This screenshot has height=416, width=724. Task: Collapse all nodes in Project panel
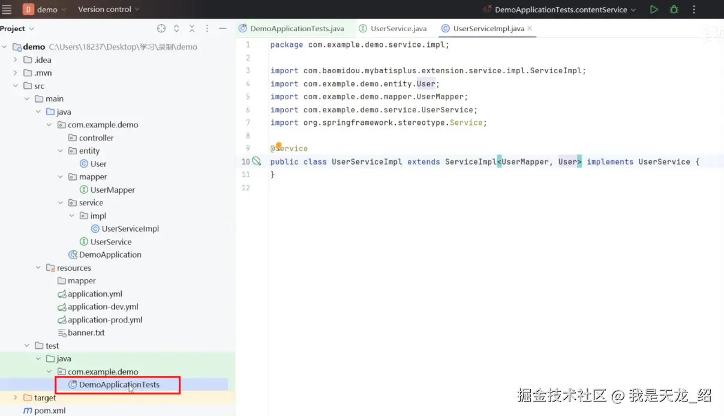point(192,28)
